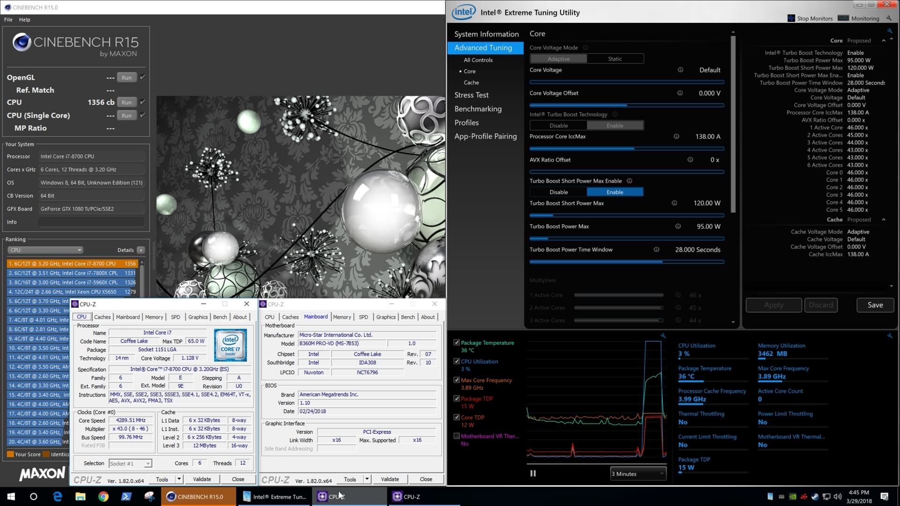
Task: Open the volume control in tray
Action: (838, 497)
